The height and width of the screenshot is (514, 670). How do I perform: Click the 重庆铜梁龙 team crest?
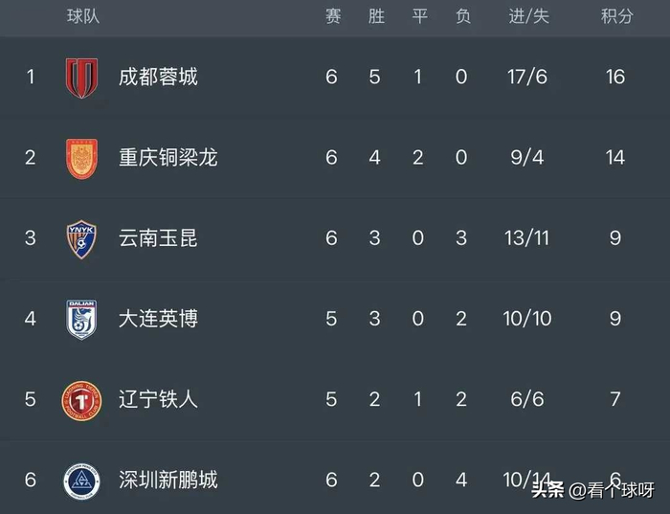click(x=81, y=157)
